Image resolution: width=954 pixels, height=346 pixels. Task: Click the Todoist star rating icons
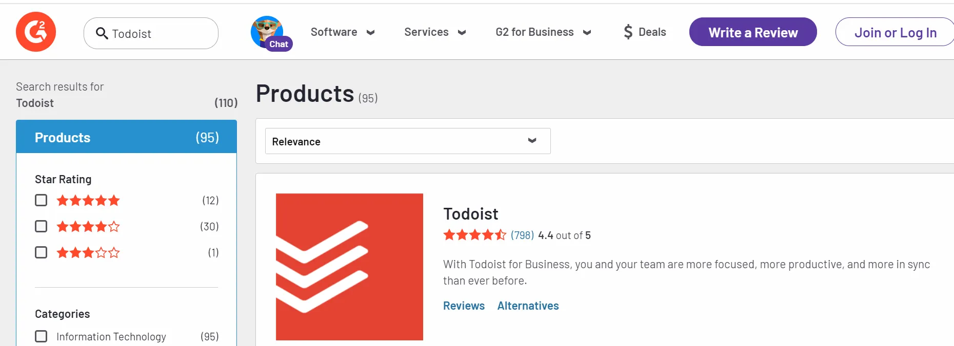[474, 235]
